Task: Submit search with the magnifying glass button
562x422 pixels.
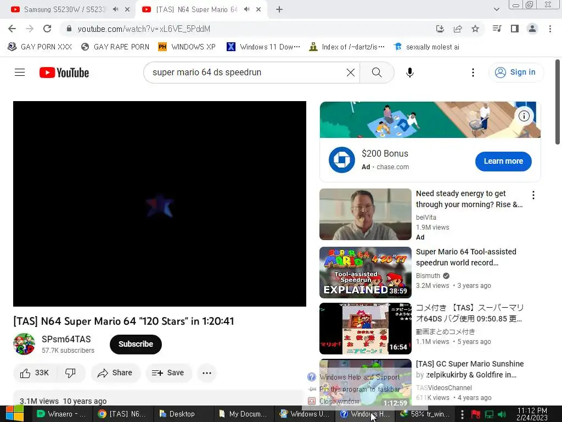Action: click(376, 73)
